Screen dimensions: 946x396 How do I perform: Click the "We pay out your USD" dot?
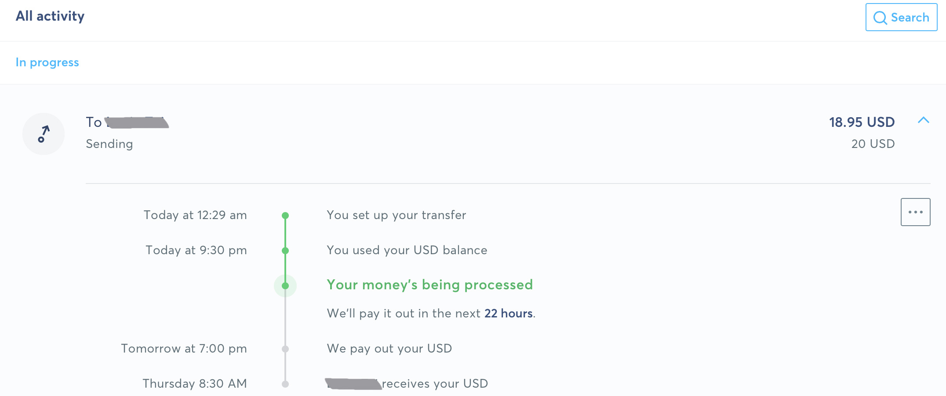(x=285, y=349)
